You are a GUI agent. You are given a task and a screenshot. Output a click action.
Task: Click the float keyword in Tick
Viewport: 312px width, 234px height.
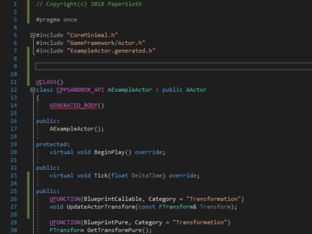[x=119, y=175]
